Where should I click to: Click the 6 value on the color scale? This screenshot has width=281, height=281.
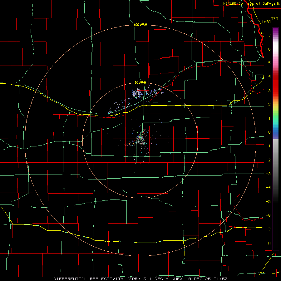point(269,49)
